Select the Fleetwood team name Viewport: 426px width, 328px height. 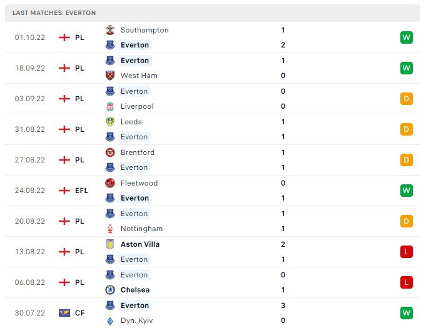pyautogui.click(x=139, y=183)
